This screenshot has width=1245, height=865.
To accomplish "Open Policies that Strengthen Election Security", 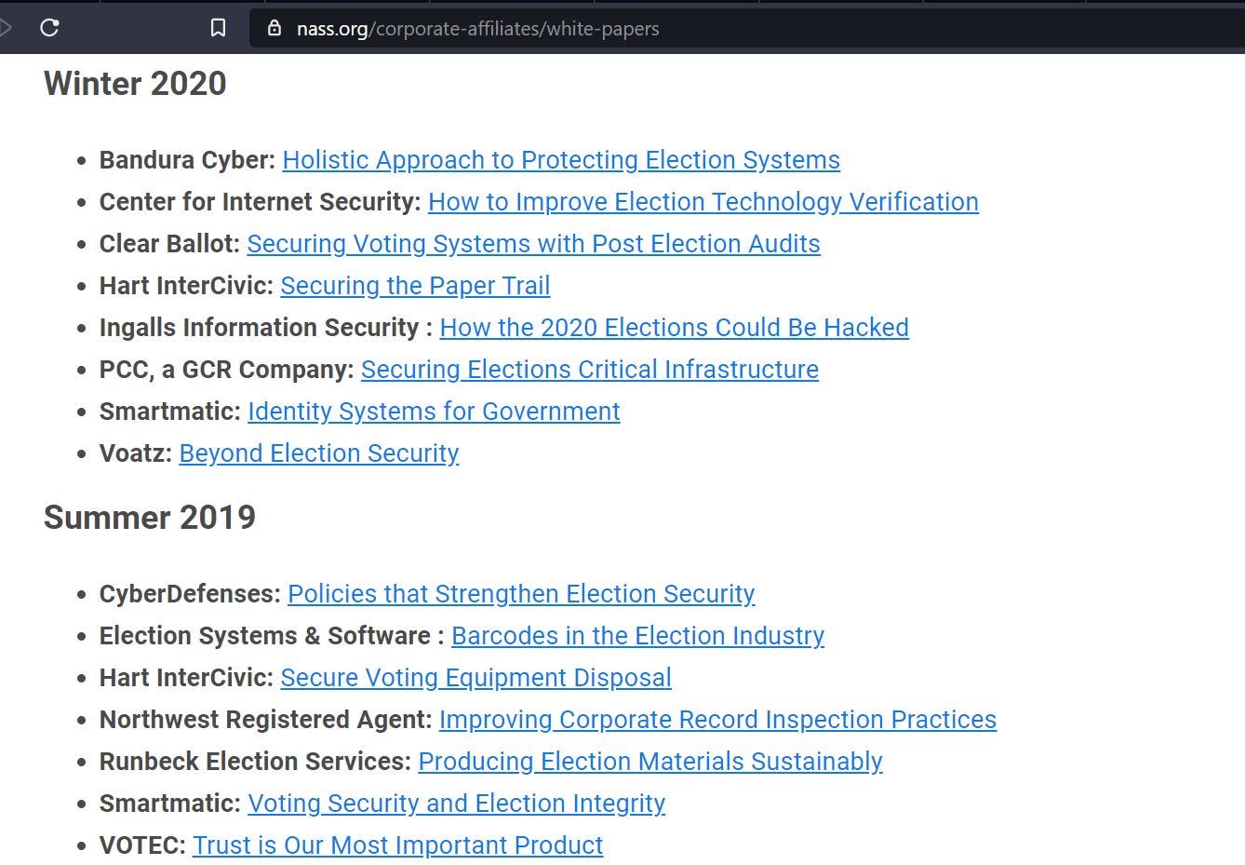I will pyautogui.click(x=521, y=594).
